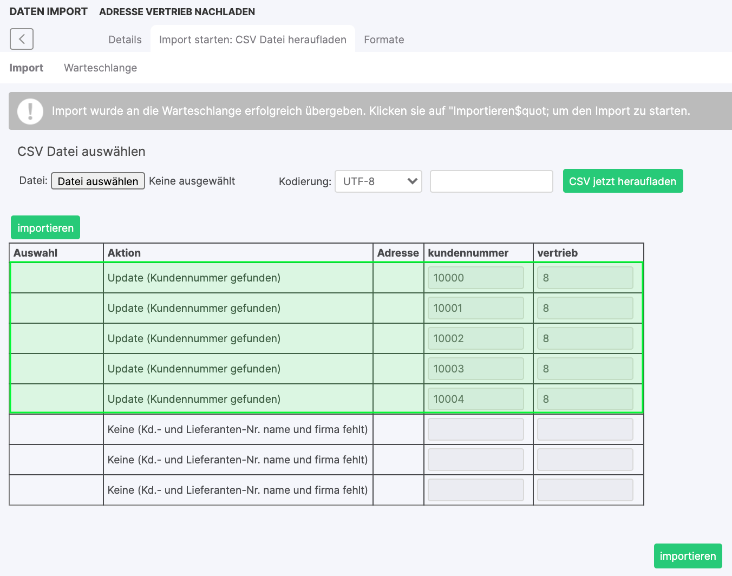The width and height of the screenshot is (732, 576).
Task: Expand the Kodierung UTF-8 dropdown
Action: pyautogui.click(x=378, y=181)
